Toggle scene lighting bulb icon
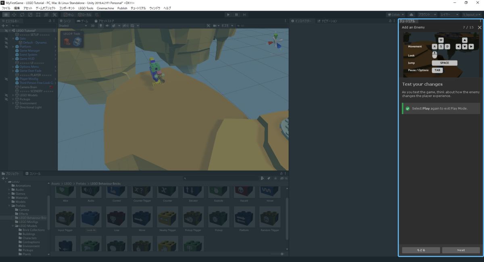This screenshot has width=484, height=262. [100, 25]
